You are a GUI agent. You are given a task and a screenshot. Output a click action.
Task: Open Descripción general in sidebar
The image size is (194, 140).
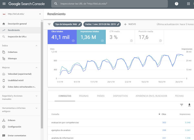pos(20,24)
